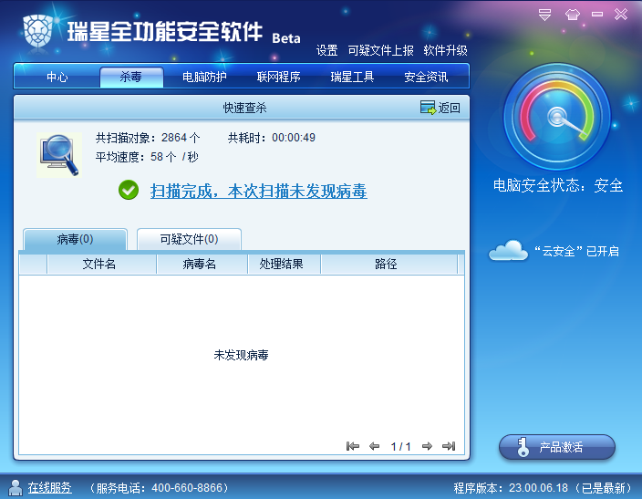Viewport: 642px width, 499px height.
Task: Click the shirt-shaped skin change icon
Action: 572,15
